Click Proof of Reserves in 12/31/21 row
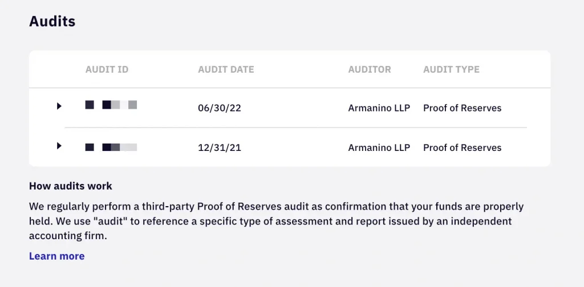Viewport: 584px width, 287px height. [x=462, y=147]
